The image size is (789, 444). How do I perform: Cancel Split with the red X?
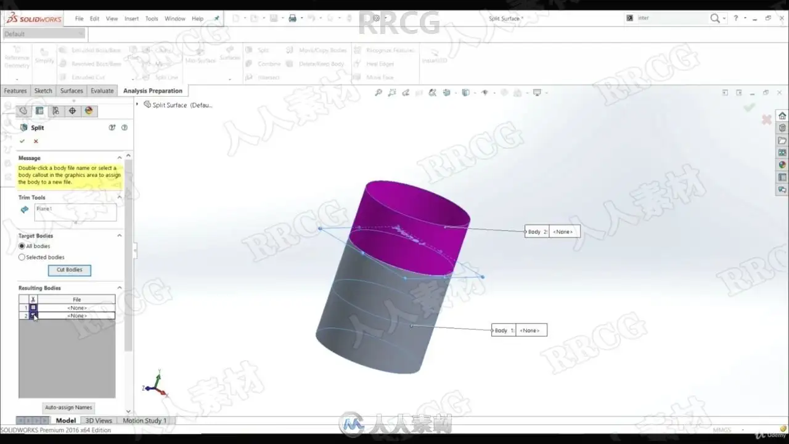click(x=36, y=141)
